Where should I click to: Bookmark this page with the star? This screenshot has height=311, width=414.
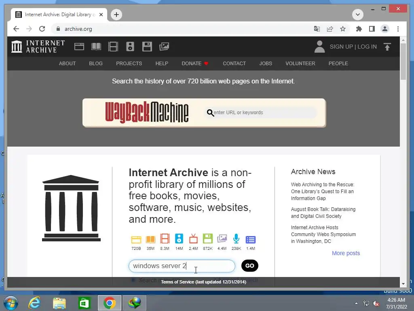pos(343,29)
